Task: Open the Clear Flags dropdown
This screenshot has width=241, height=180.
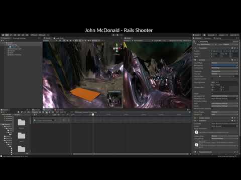Action: (x=224, y=63)
